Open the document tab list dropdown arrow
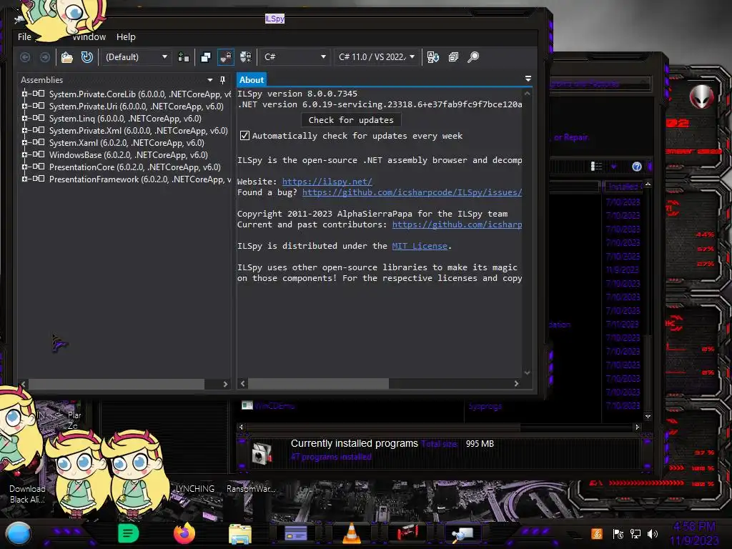The image size is (732, 549). 528,79
